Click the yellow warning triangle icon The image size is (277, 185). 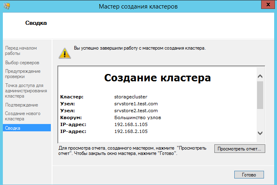point(64,52)
